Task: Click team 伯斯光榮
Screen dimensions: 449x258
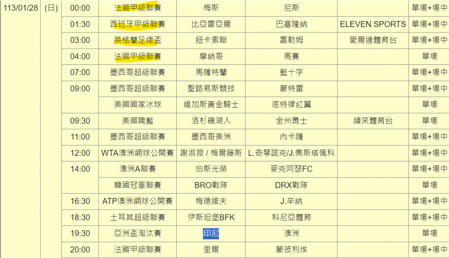Action: click(x=211, y=169)
